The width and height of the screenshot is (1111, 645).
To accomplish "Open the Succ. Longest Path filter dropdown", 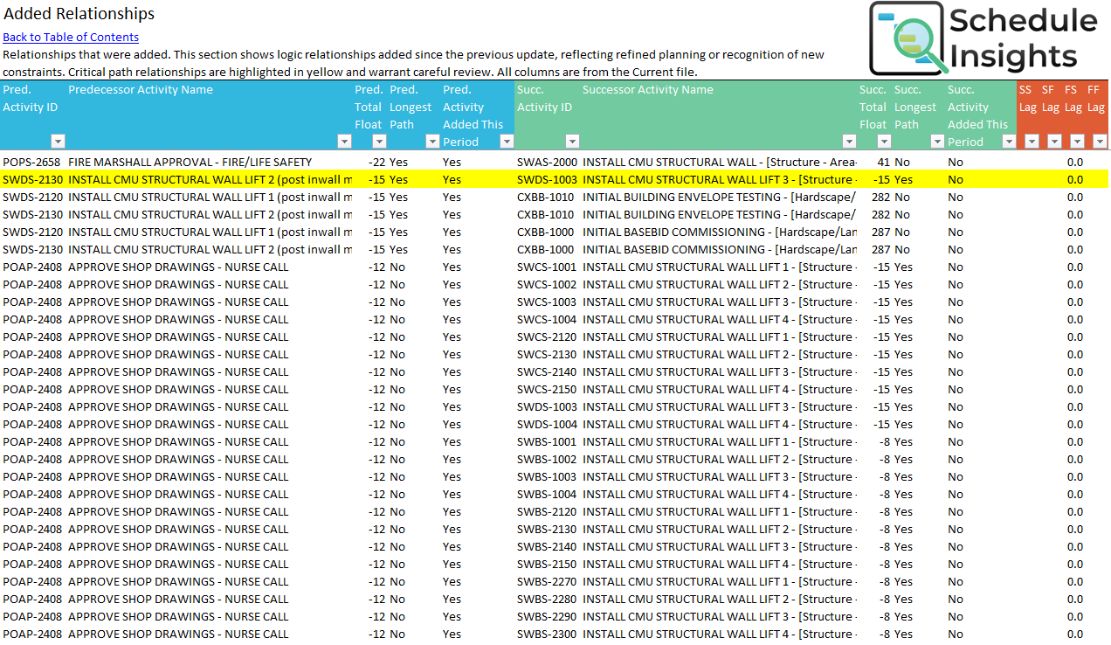I will pos(937,142).
